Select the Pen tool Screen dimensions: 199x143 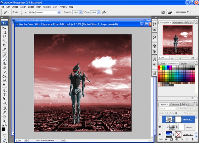click(4, 90)
